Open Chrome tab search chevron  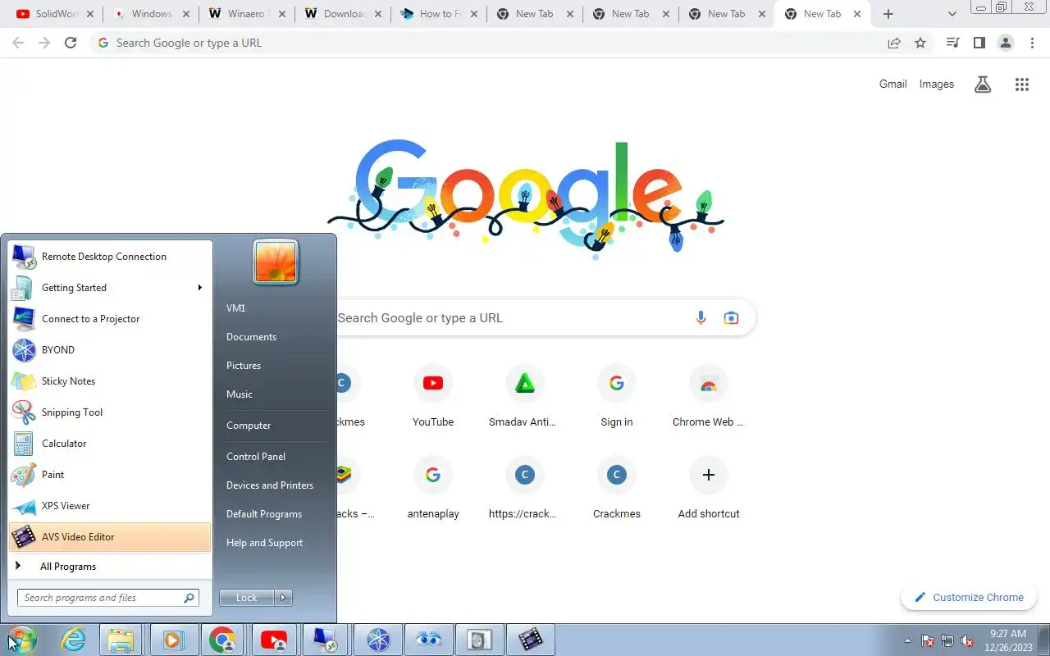(952, 14)
